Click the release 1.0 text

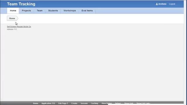click(x=12, y=29)
